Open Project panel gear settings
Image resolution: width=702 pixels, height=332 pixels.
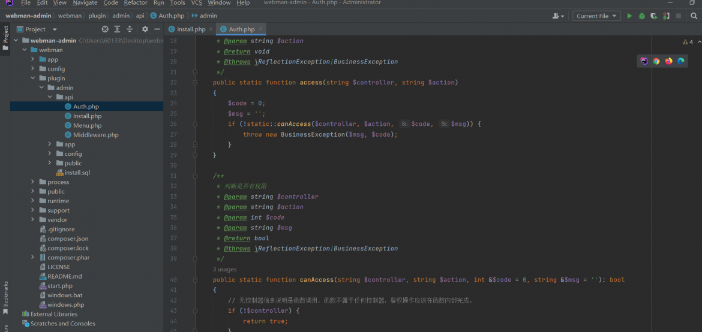(145, 29)
